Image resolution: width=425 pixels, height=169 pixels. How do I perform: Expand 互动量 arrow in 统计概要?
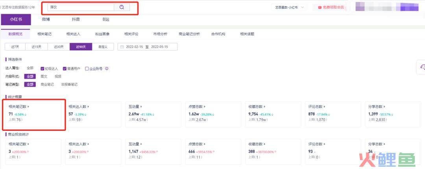click(141, 107)
